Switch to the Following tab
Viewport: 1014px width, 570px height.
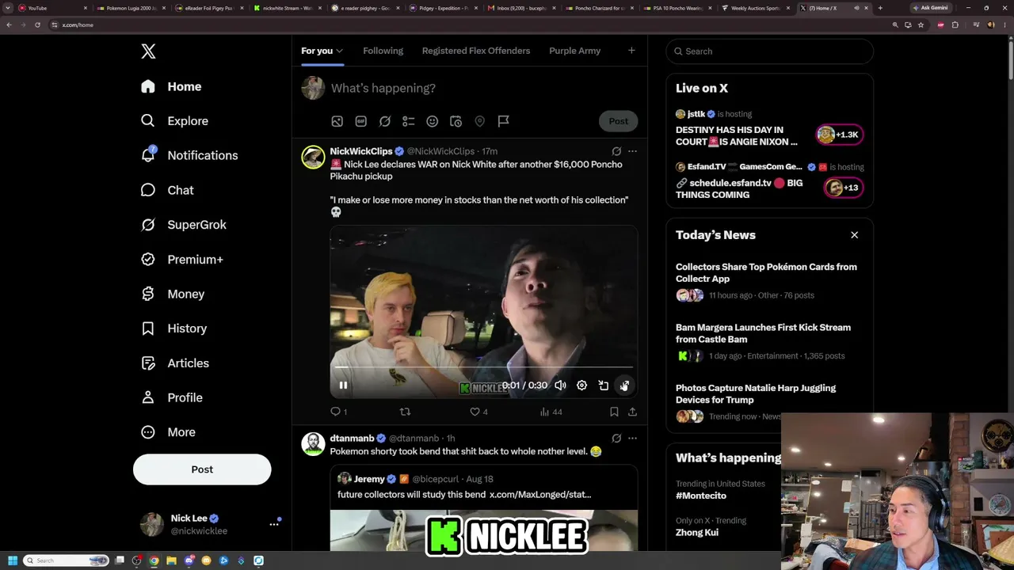click(383, 51)
